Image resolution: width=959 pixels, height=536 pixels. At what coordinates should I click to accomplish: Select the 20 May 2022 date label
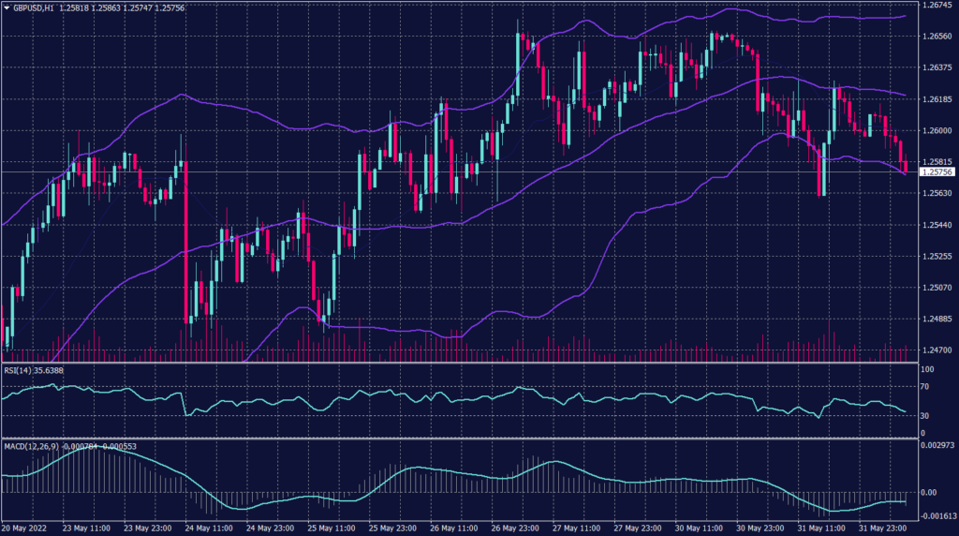point(25,529)
